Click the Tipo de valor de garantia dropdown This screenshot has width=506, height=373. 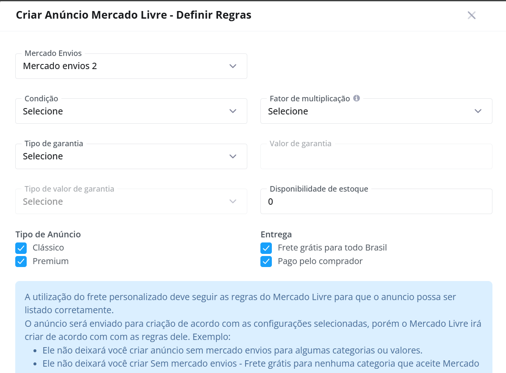tap(131, 201)
